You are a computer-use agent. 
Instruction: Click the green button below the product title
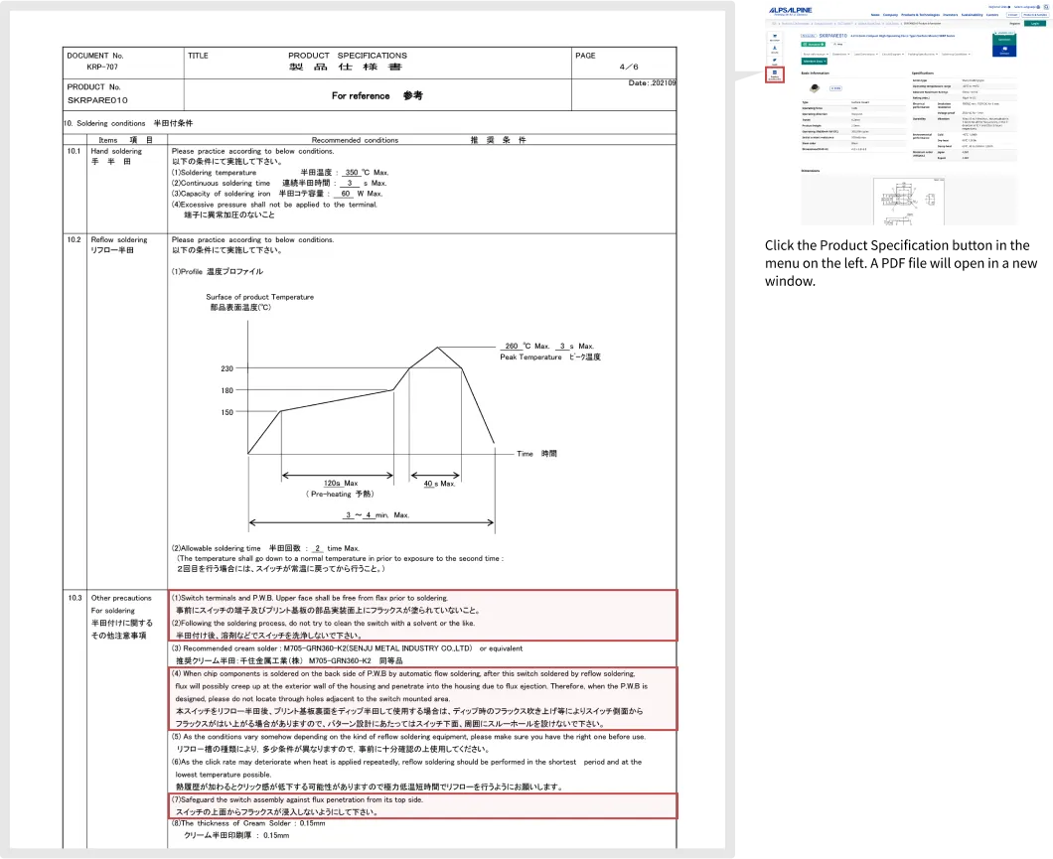(813, 44)
